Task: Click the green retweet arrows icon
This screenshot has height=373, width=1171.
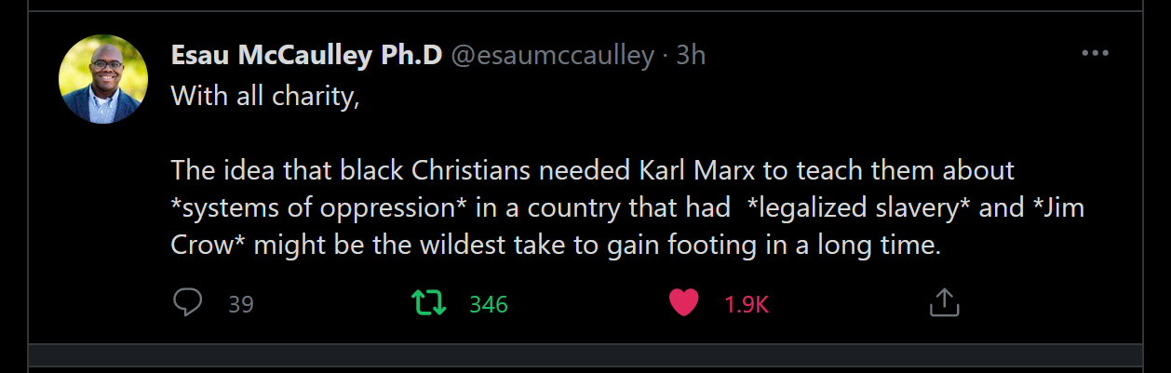Action: point(429,302)
